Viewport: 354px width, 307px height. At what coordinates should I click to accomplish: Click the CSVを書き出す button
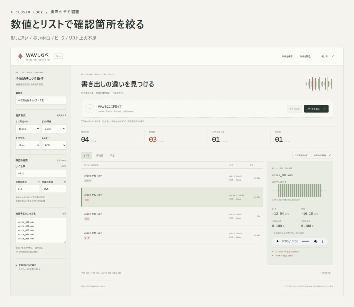(301, 155)
